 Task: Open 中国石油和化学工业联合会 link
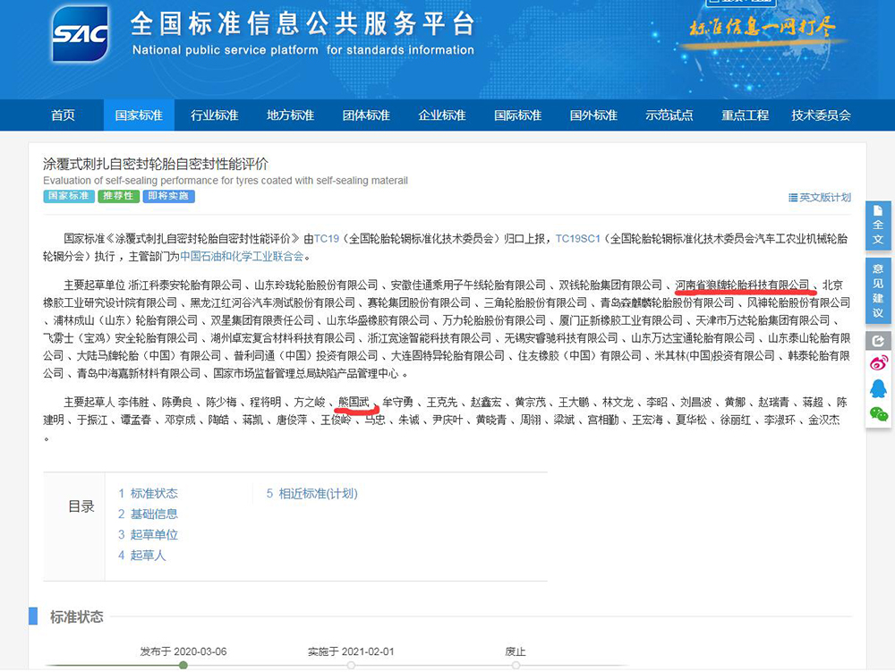(x=242, y=256)
